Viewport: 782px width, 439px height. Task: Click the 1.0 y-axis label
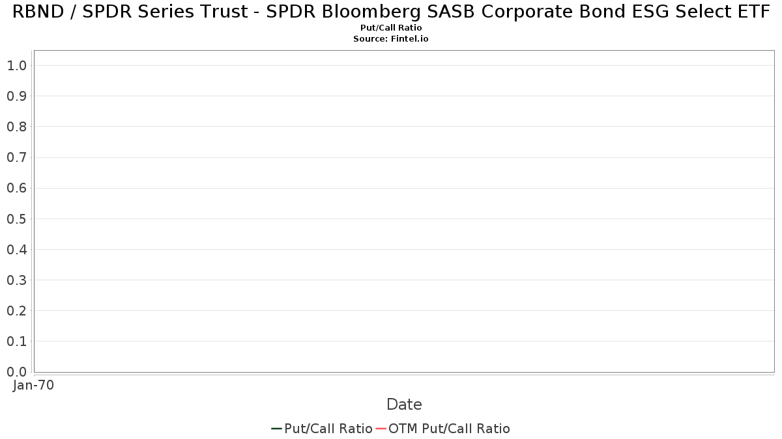[16, 66]
